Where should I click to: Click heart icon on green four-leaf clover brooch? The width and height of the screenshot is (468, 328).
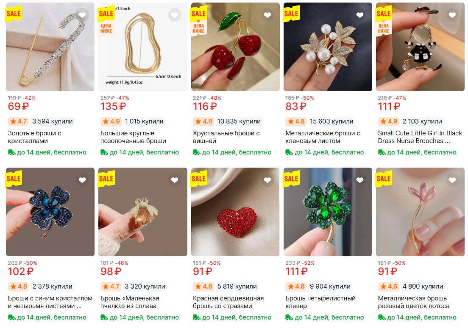(x=359, y=180)
